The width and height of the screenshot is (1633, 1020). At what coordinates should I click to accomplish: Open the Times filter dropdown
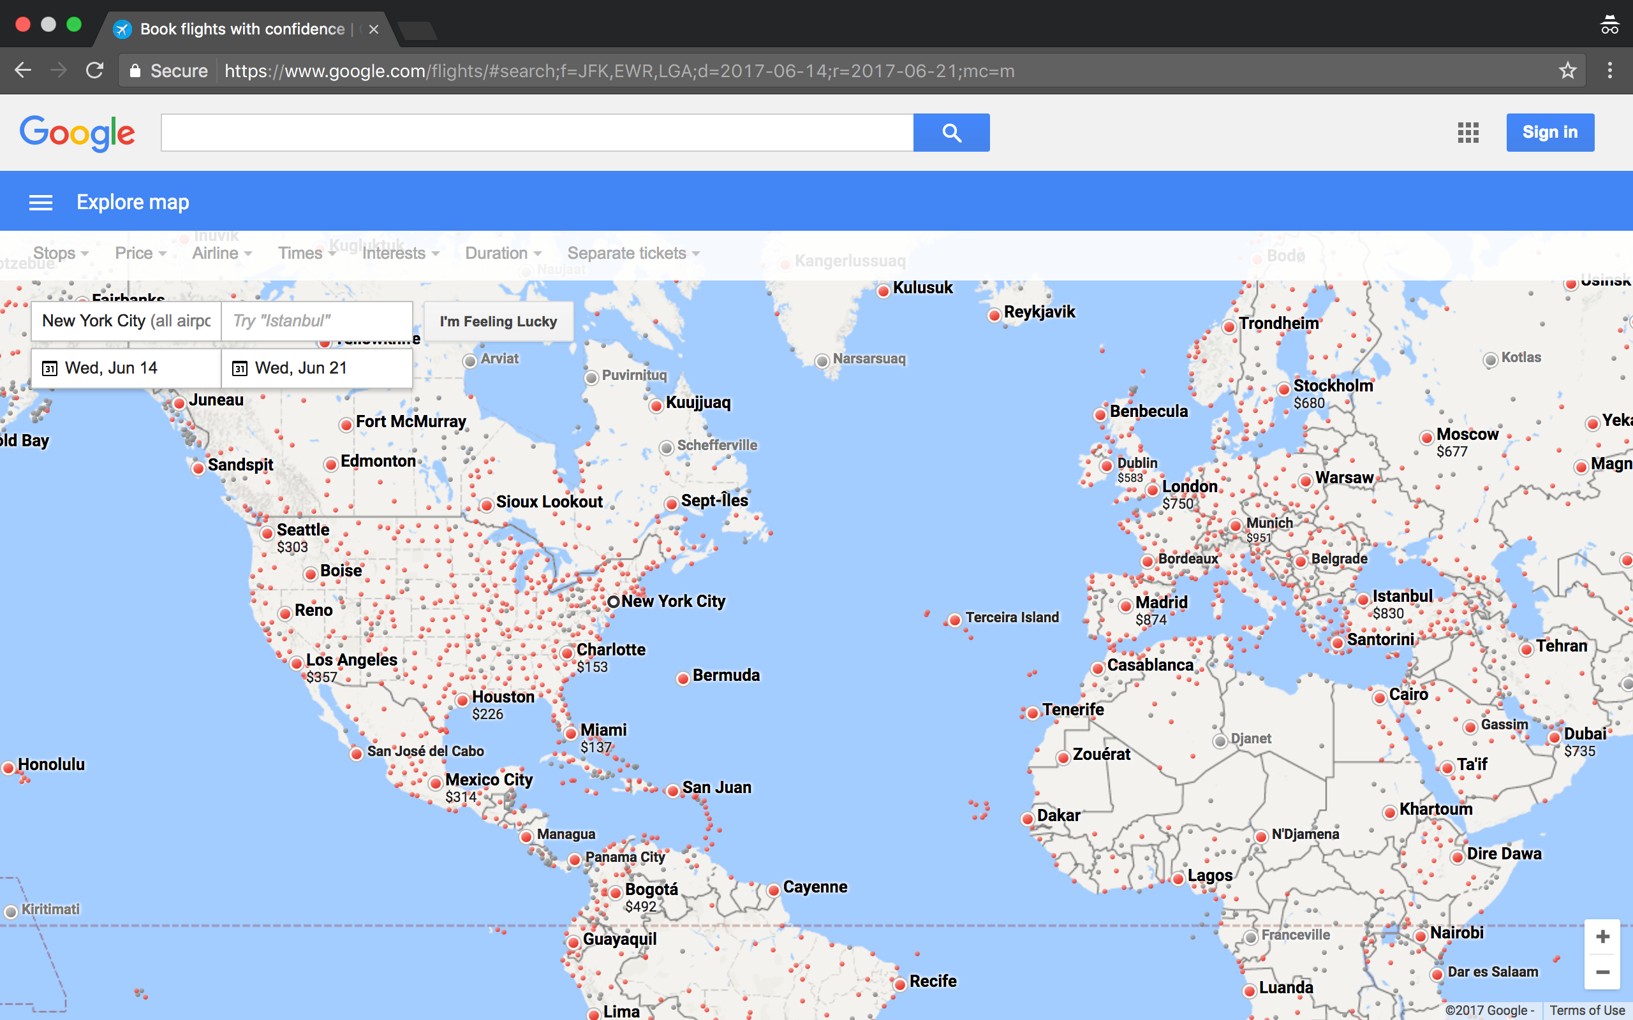click(307, 253)
